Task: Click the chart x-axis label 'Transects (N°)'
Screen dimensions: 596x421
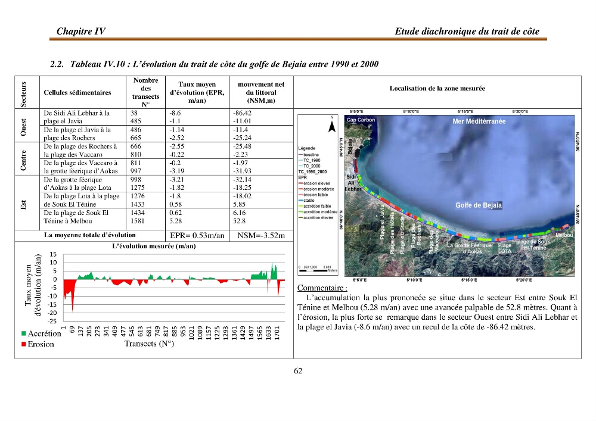Action: coord(149,344)
